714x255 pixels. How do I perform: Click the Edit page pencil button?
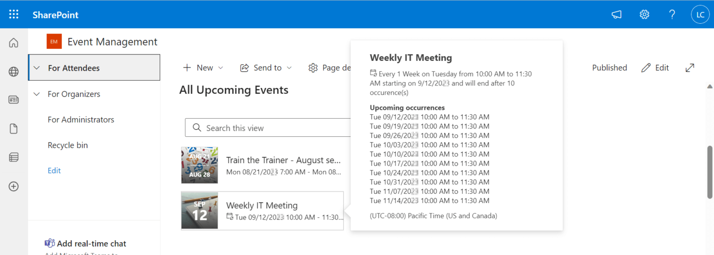click(655, 68)
